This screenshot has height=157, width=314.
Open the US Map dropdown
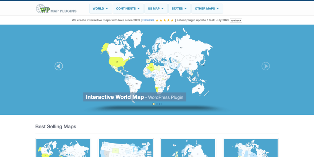(x=155, y=9)
